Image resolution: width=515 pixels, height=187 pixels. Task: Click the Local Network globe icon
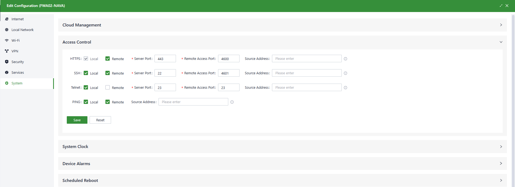[x=7, y=30]
